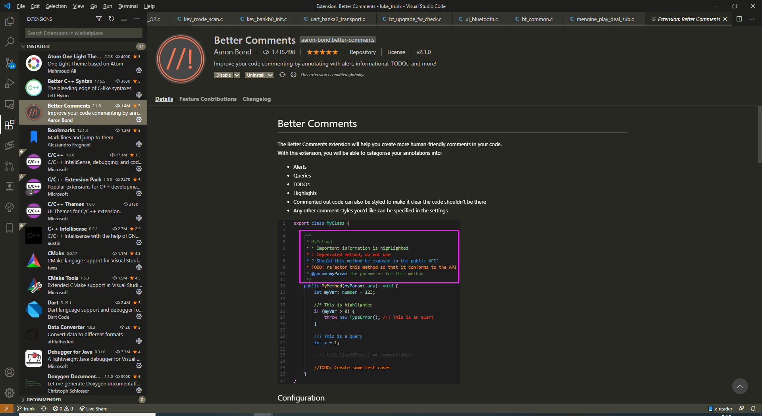Screen dimensions: 762x416
Task: Open extension settings gear beside Uninstall
Action: pyautogui.click(x=293, y=75)
